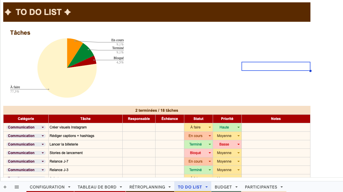The width and height of the screenshot is (343, 192).
Task: Open the BUDGET sheet tab
Action: (x=223, y=187)
